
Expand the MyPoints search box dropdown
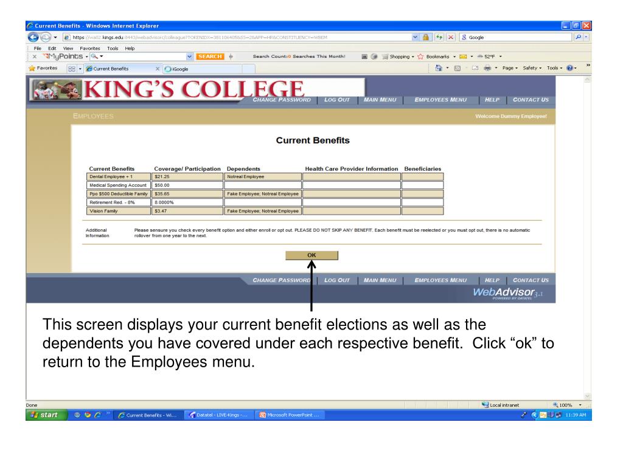click(190, 57)
